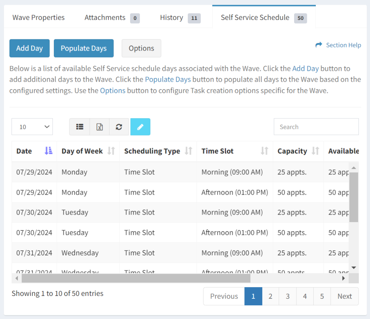Select the blue pencil edit icon
The height and width of the screenshot is (319, 370).
click(140, 127)
